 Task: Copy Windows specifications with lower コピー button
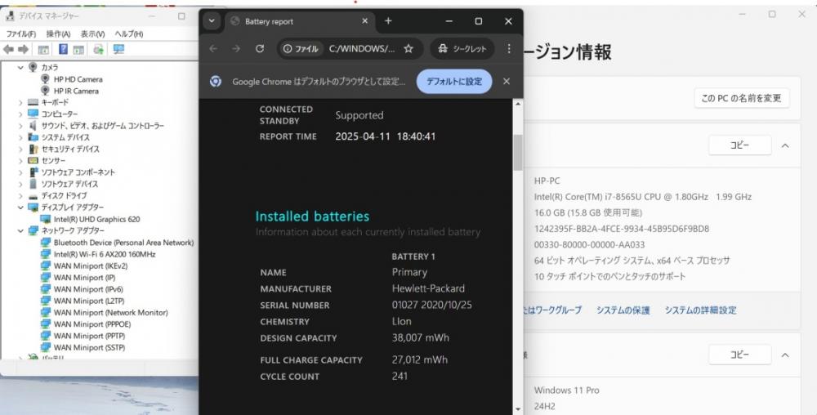coord(740,355)
